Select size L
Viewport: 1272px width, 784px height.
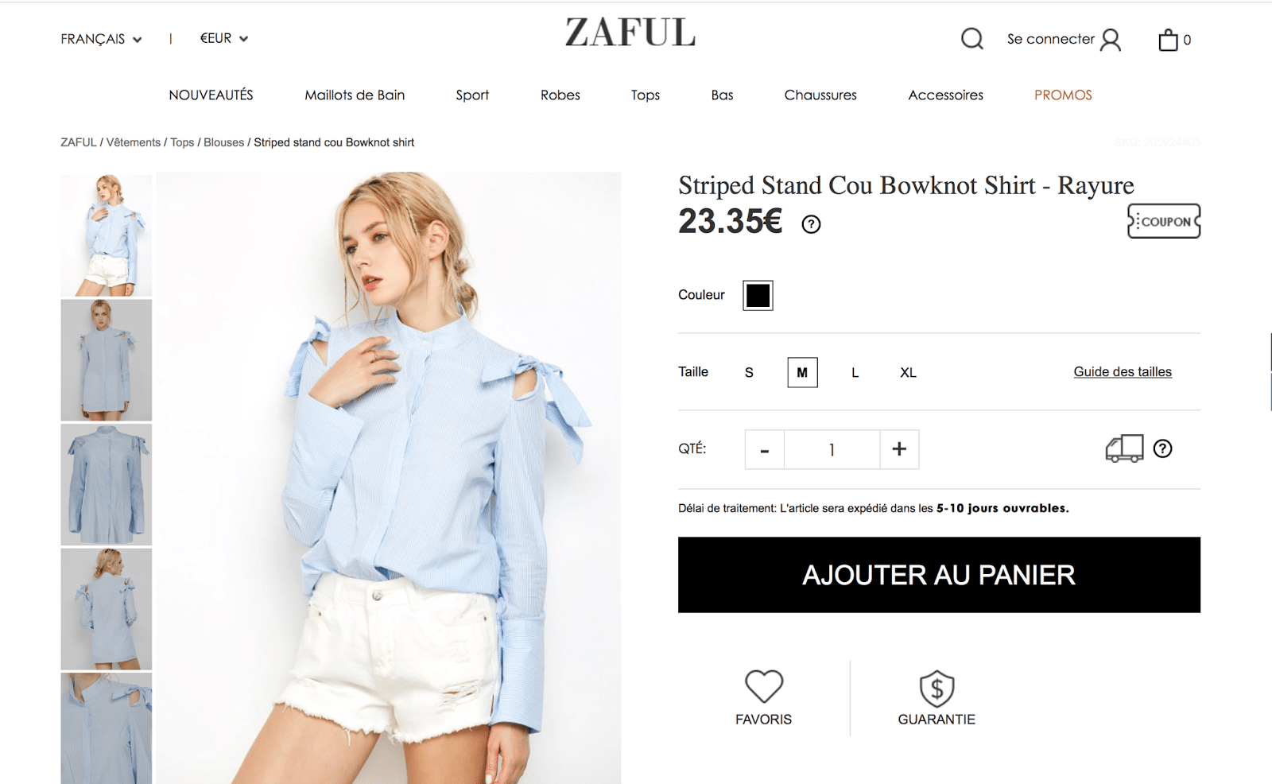(855, 372)
